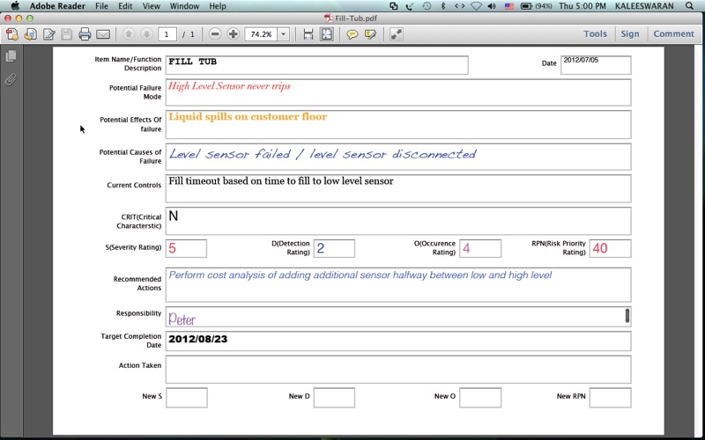Click the Detection Rating field showing 2

pyautogui.click(x=334, y=248)
